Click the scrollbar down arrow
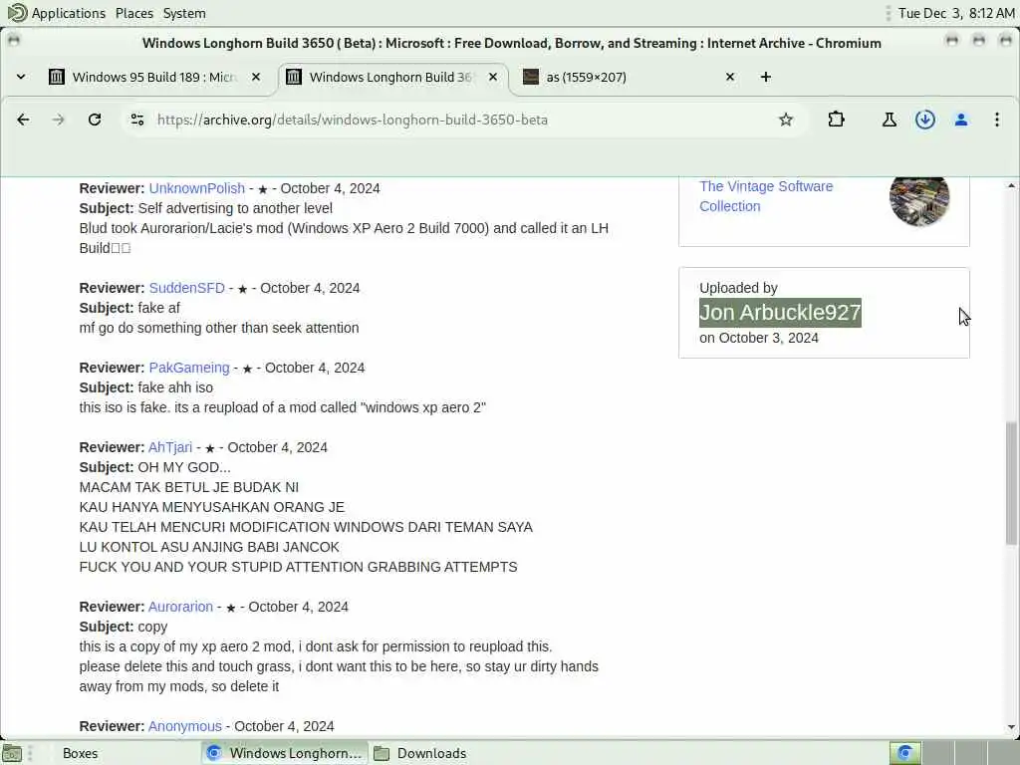This screenshot has height=765, width=1020. pos(1011,727)
